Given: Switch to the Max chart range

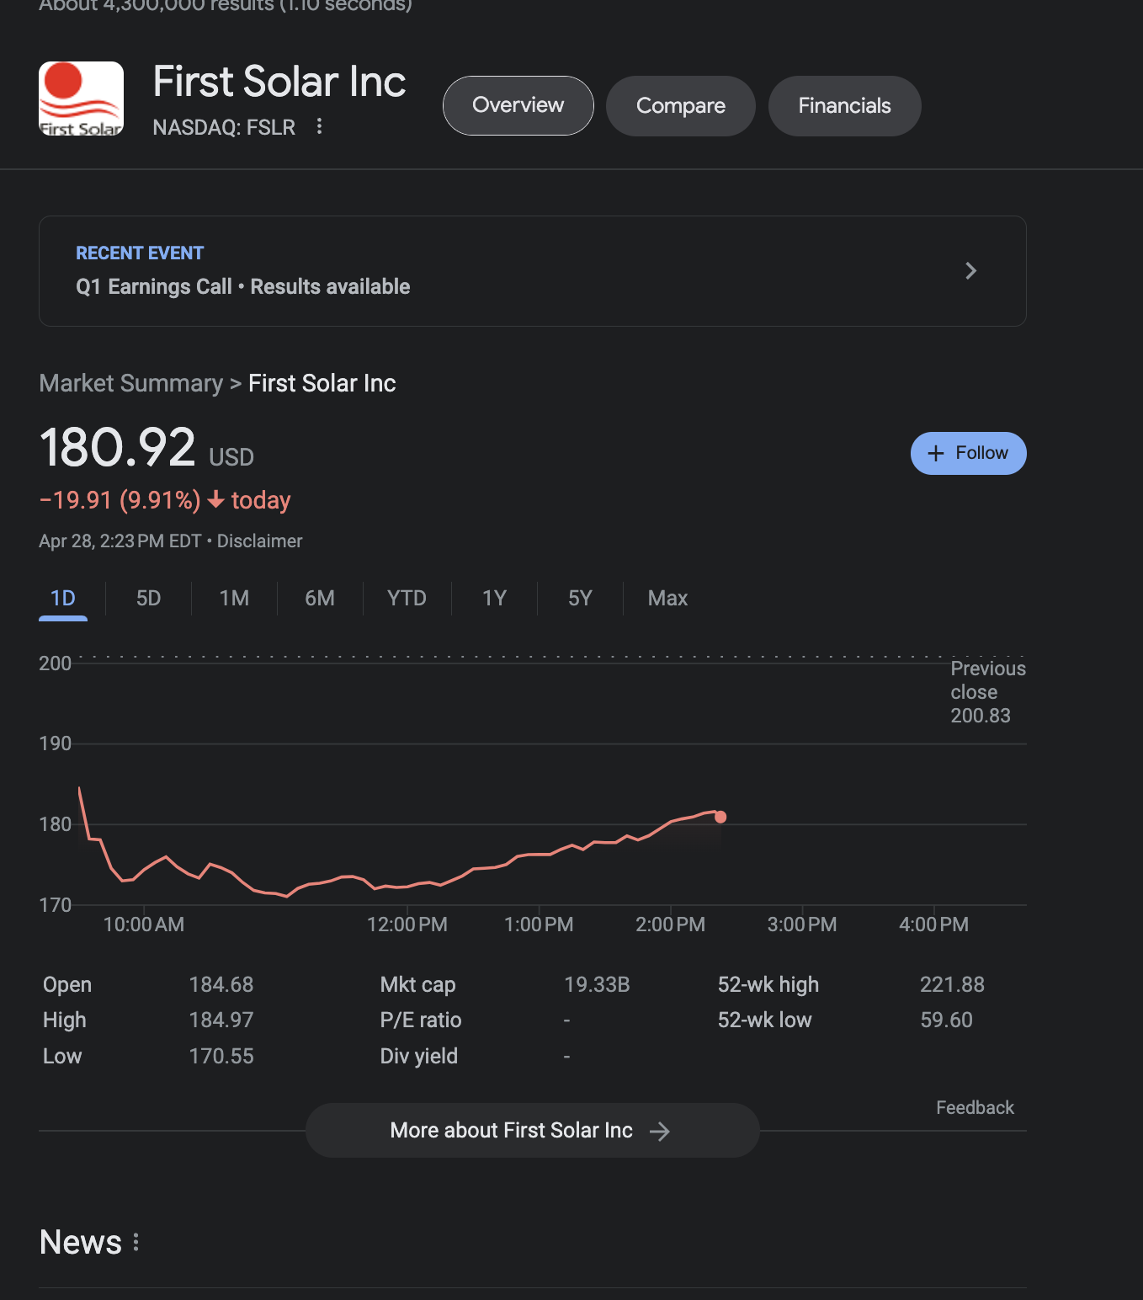Looking at the screenshot, I should (667, 598).
